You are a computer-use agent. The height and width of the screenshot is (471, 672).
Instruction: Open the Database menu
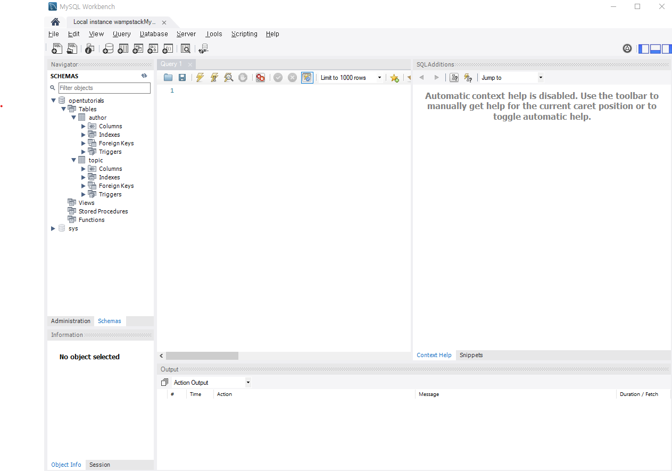(x=154, y=34)
